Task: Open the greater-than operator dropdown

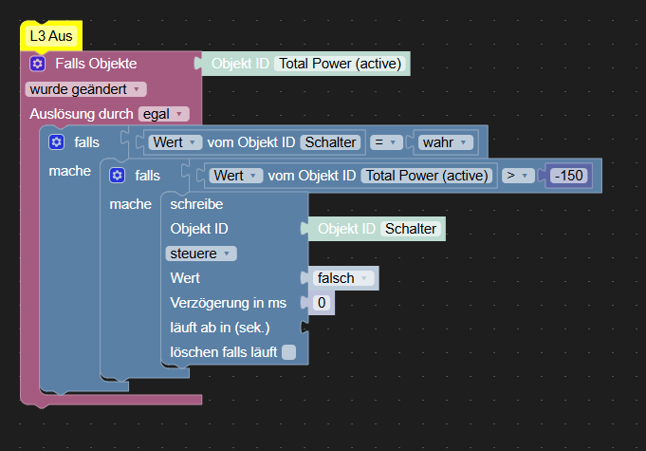Action: point(516,176)
